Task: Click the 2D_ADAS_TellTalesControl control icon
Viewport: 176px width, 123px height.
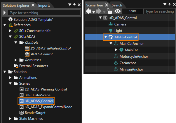Action: tap(27, 48)
